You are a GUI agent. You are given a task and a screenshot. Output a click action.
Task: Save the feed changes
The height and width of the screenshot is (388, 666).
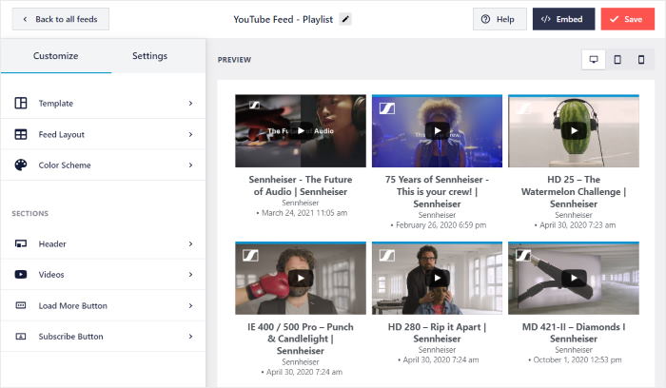click(x=627, y=19)
